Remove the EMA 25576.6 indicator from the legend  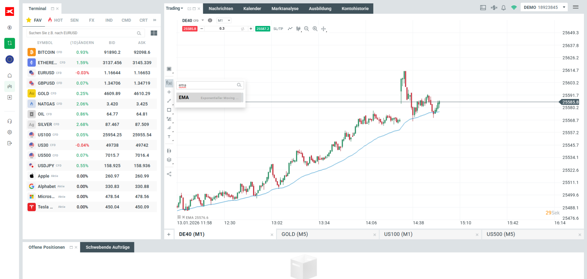pos(183,217)
